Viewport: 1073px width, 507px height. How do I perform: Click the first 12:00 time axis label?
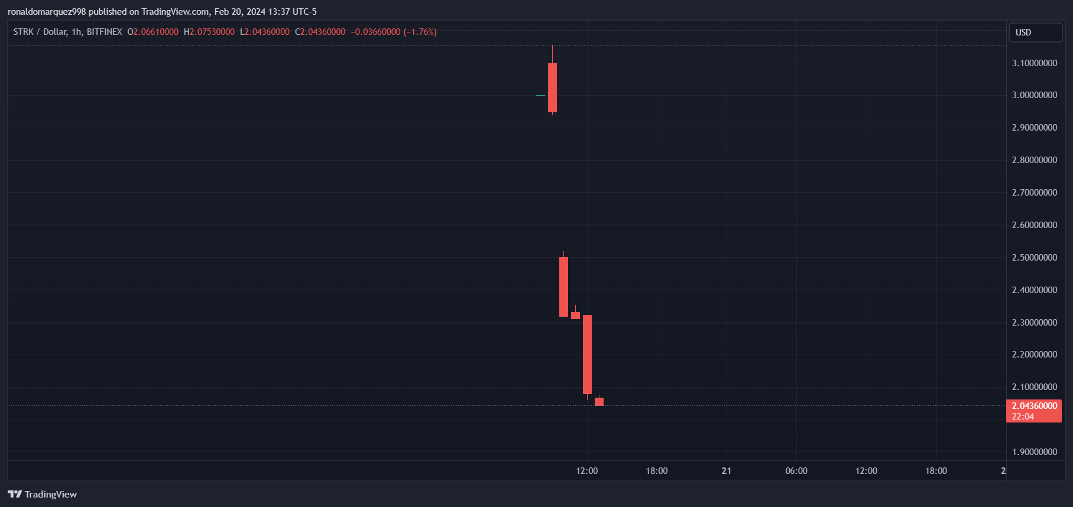587,471
